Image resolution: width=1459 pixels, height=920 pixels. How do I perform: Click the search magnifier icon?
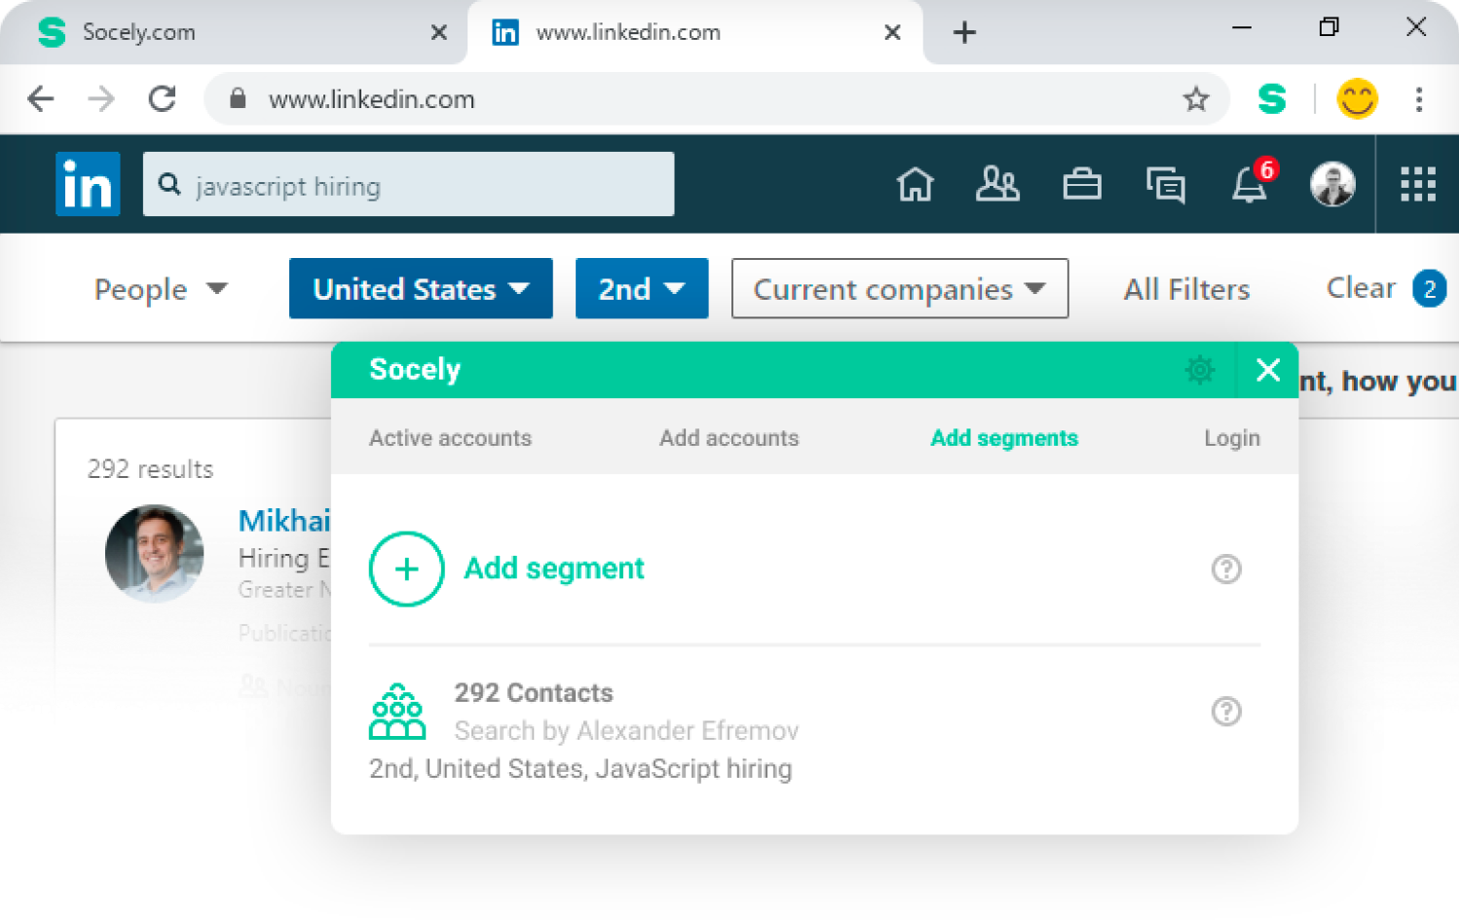[x=169, y=184]
